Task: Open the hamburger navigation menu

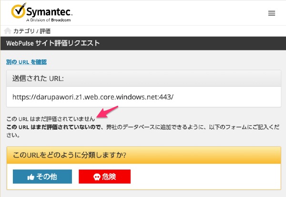Action: 272,13
